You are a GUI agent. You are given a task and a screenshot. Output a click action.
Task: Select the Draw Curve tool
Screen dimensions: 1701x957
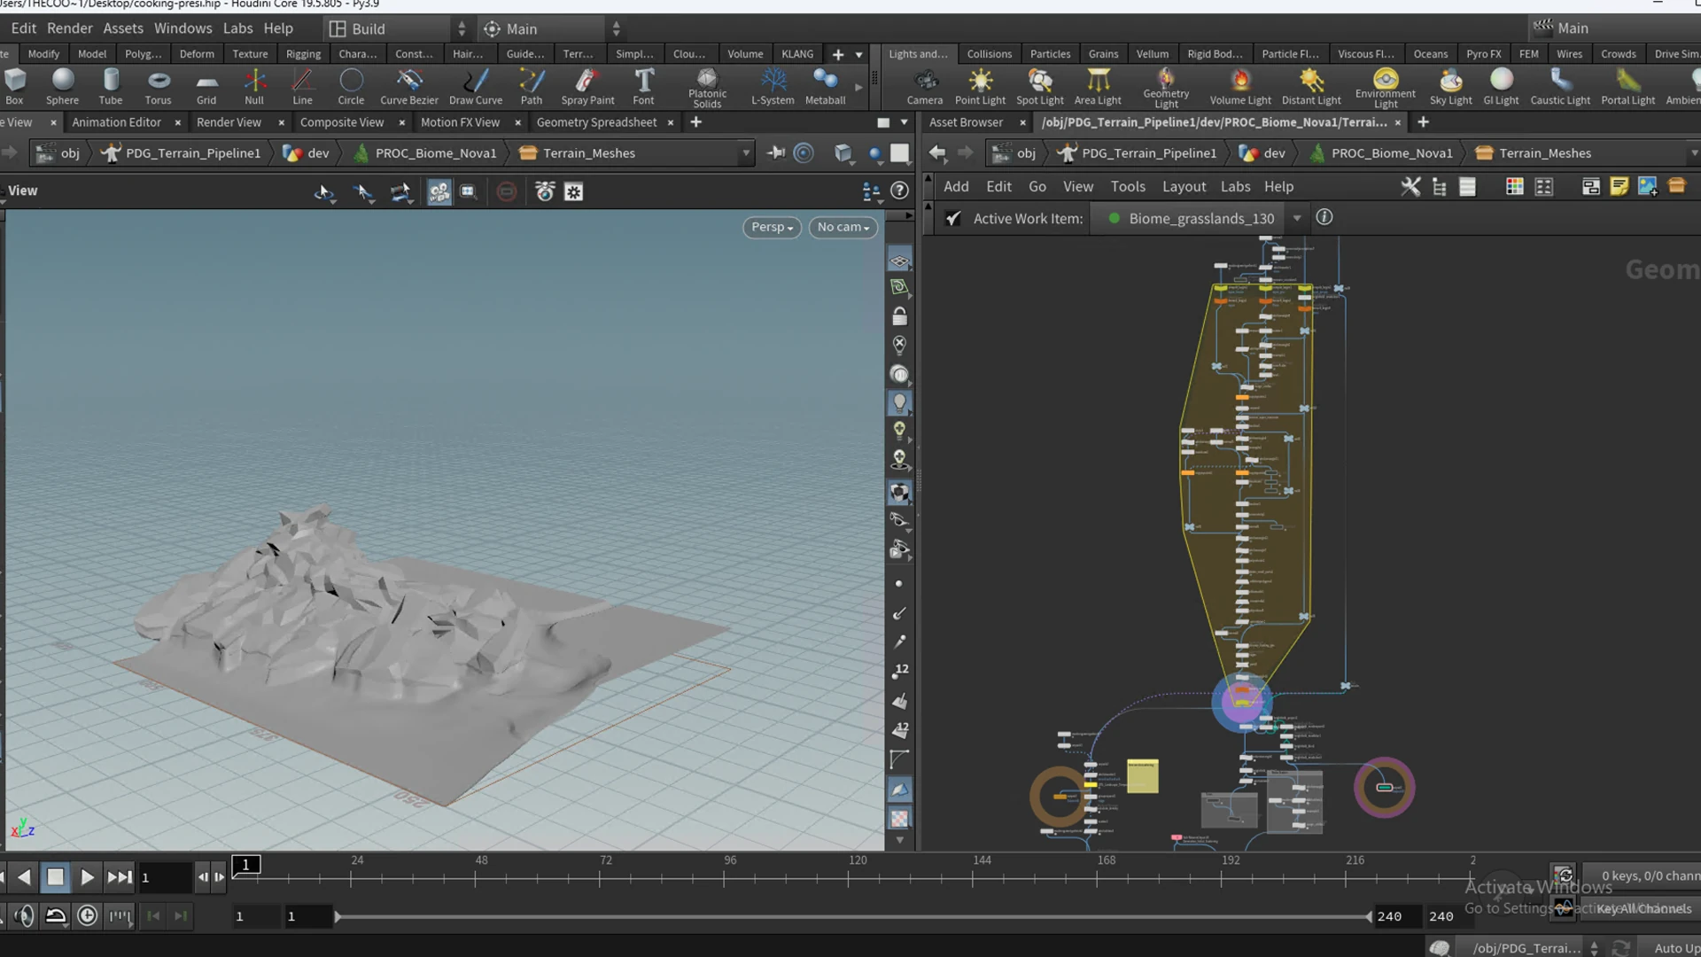click(x=476, y=87)
